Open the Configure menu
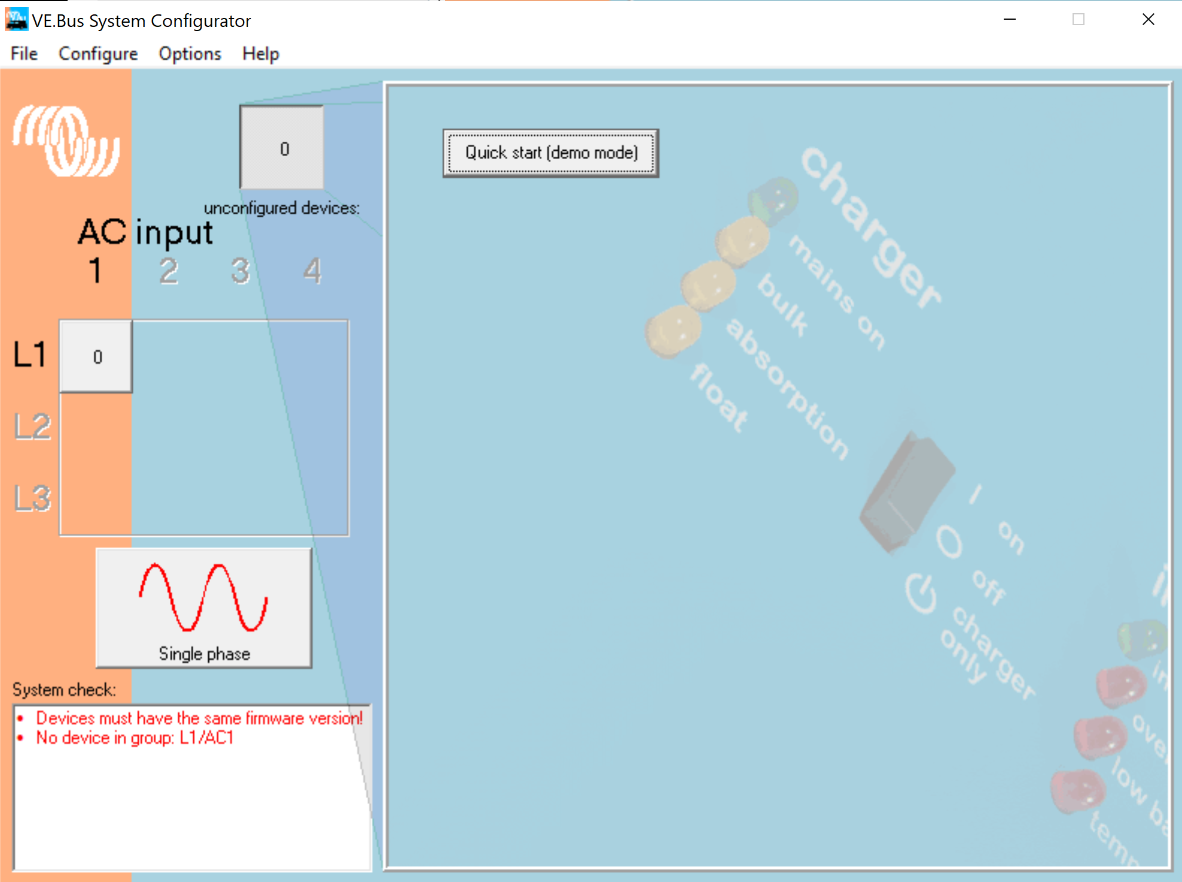Image resolution: width=1182 pixels, height=882 pixels. [98, 54]
